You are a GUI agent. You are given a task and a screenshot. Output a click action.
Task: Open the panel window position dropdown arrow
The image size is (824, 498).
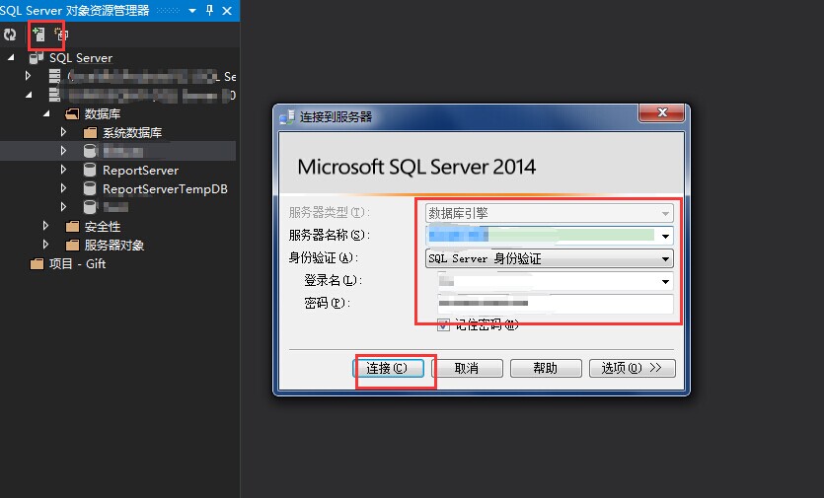192,11
